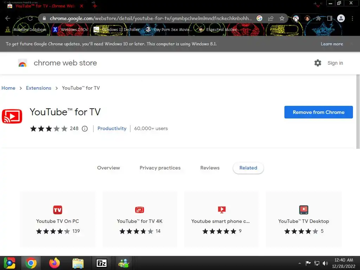Open the Windows 11 Installer bookmark
The image size is (360, 270).
point(117,30)
